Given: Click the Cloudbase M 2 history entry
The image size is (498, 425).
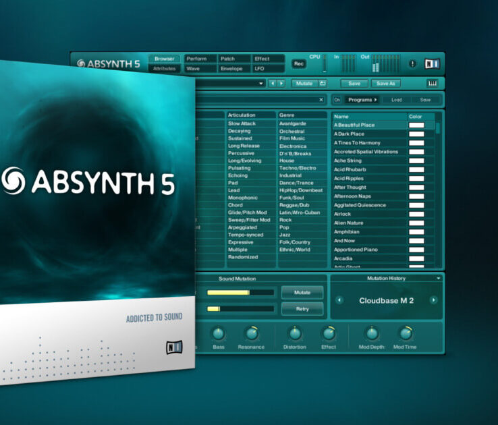Looking at the screenshot, I should (x=386, y=300).
